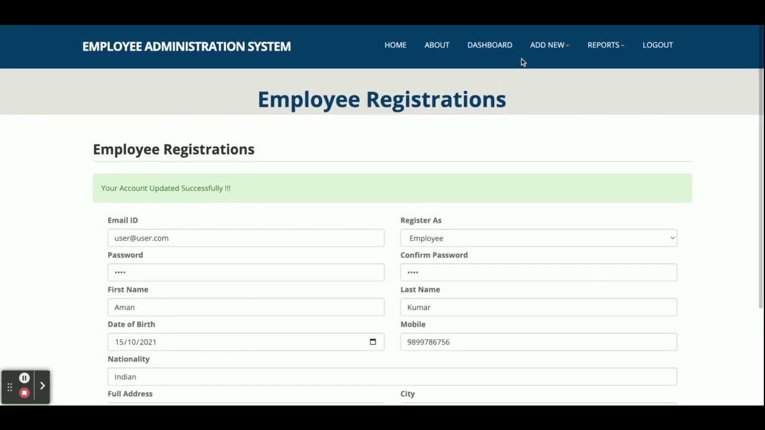
Task: Edit the Nationality field
Action: 392,376
